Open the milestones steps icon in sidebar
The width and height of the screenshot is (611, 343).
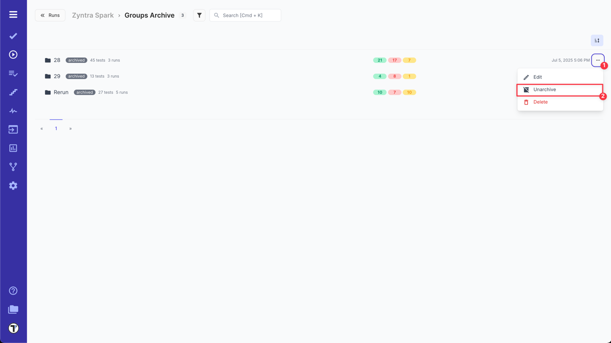[13, 92]
